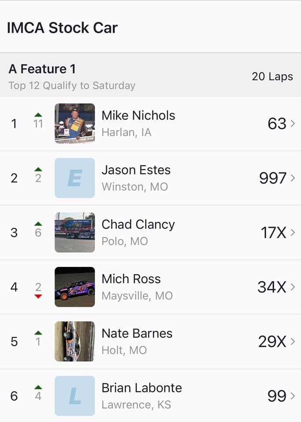Open Mike Nichols victory lane photo
301x422 pixels.
click(x=74, y=124)
